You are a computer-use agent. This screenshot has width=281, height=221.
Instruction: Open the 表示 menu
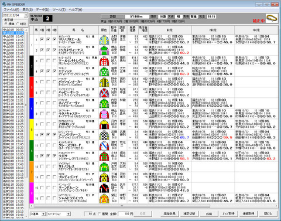tap(28, 9)
